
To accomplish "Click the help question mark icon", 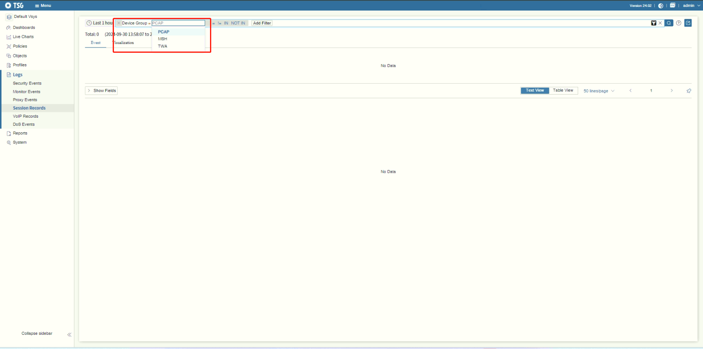I will [x=679, y=23].
